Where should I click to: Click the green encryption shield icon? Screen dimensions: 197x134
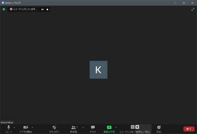(x=4, y=9)
